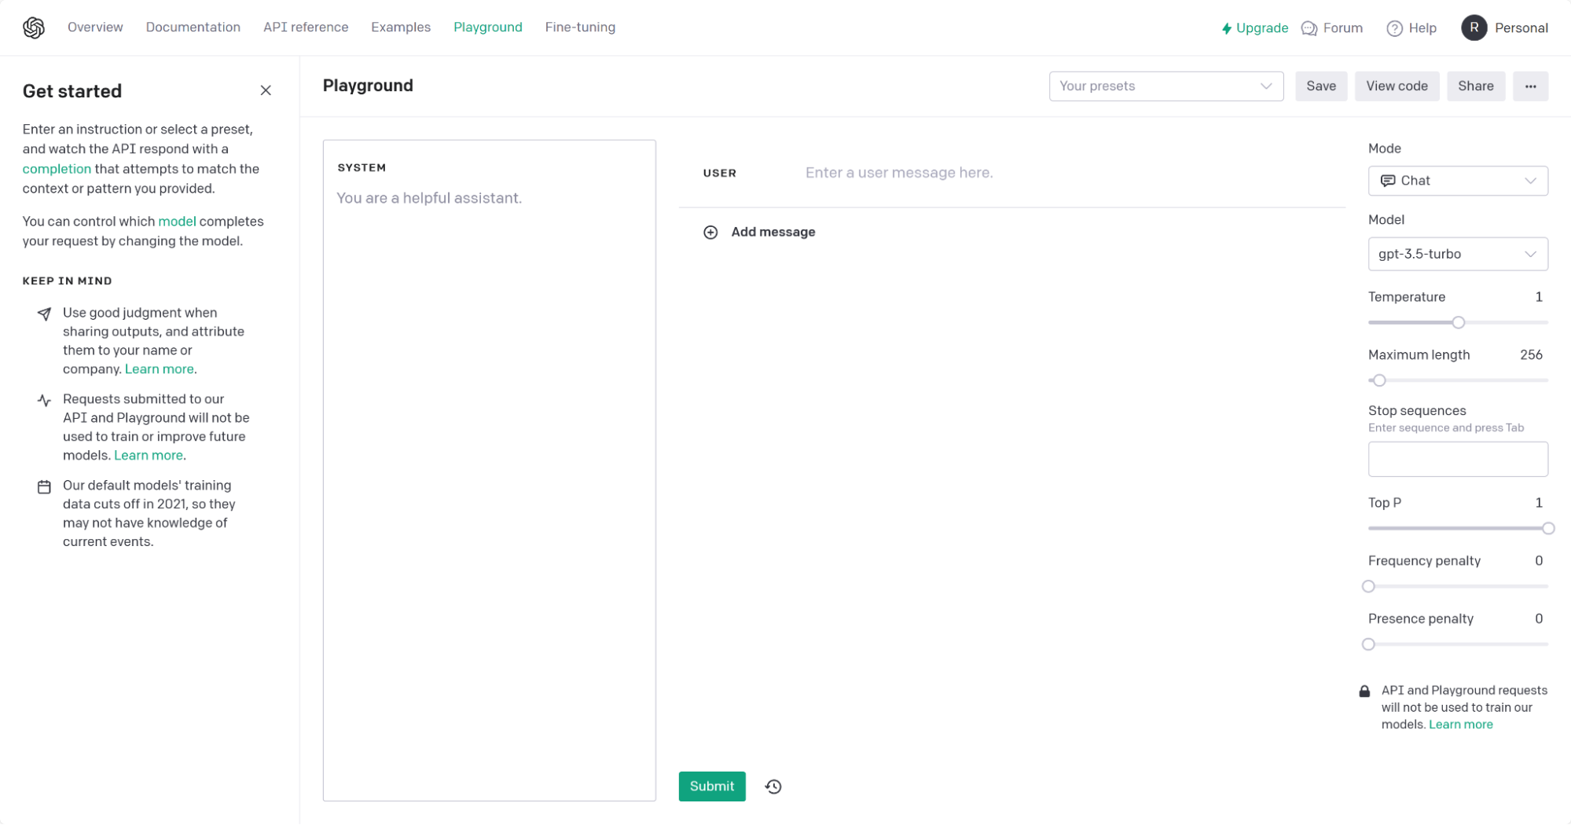Select the Playground tab

(x=488, y=27)
